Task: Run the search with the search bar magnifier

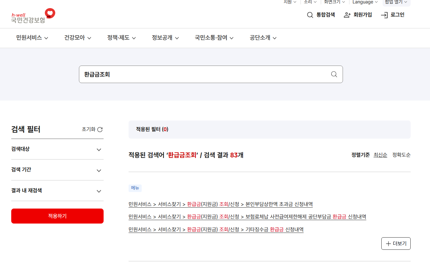Action: (334, 74)
